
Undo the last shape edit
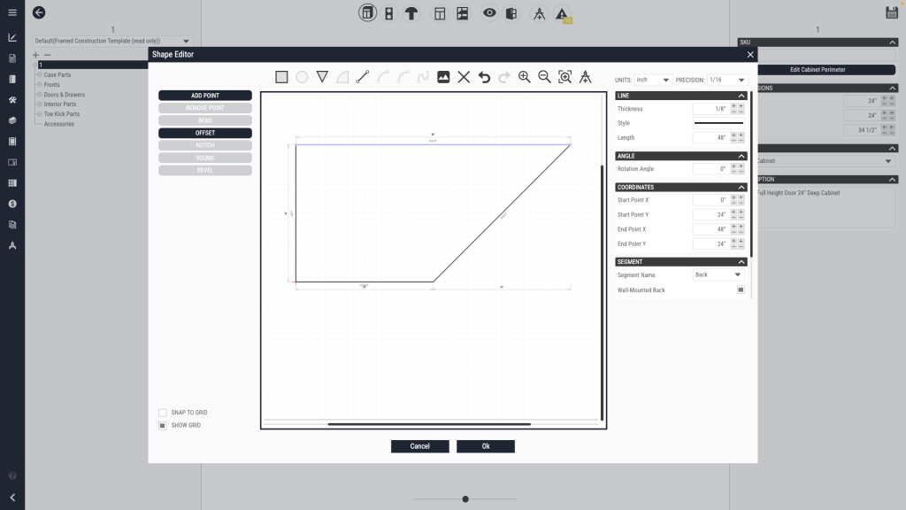tap(484, 77)
